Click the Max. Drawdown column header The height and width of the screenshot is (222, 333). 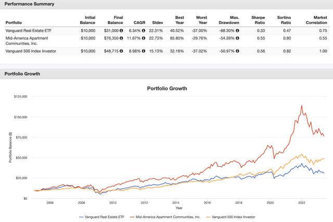click(x=229, y=20)
